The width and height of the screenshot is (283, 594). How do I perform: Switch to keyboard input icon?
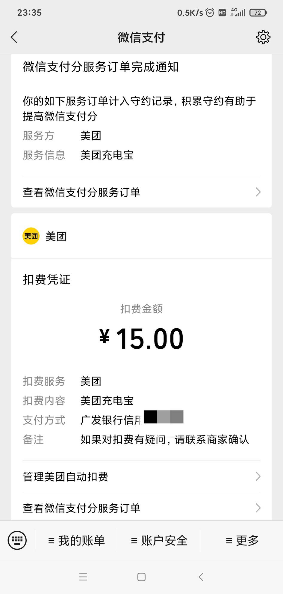pos(17,540)
